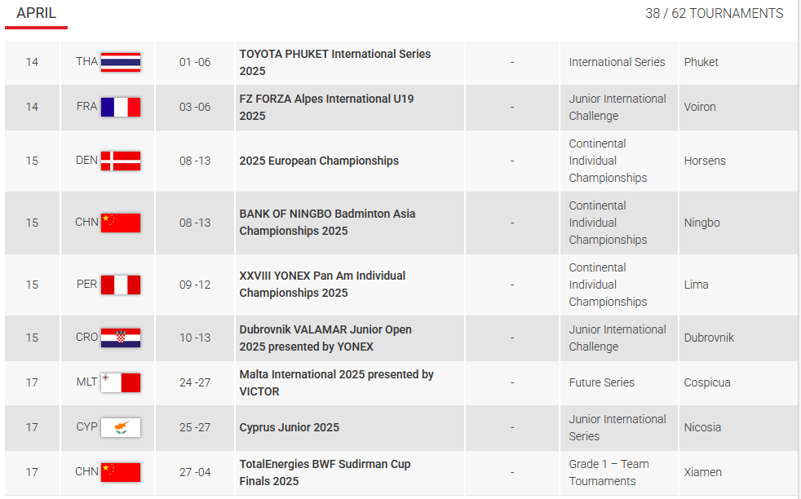Click China flag in Sudirman Cup row
This screenshot has width=801, height=499.
(121, 472)
